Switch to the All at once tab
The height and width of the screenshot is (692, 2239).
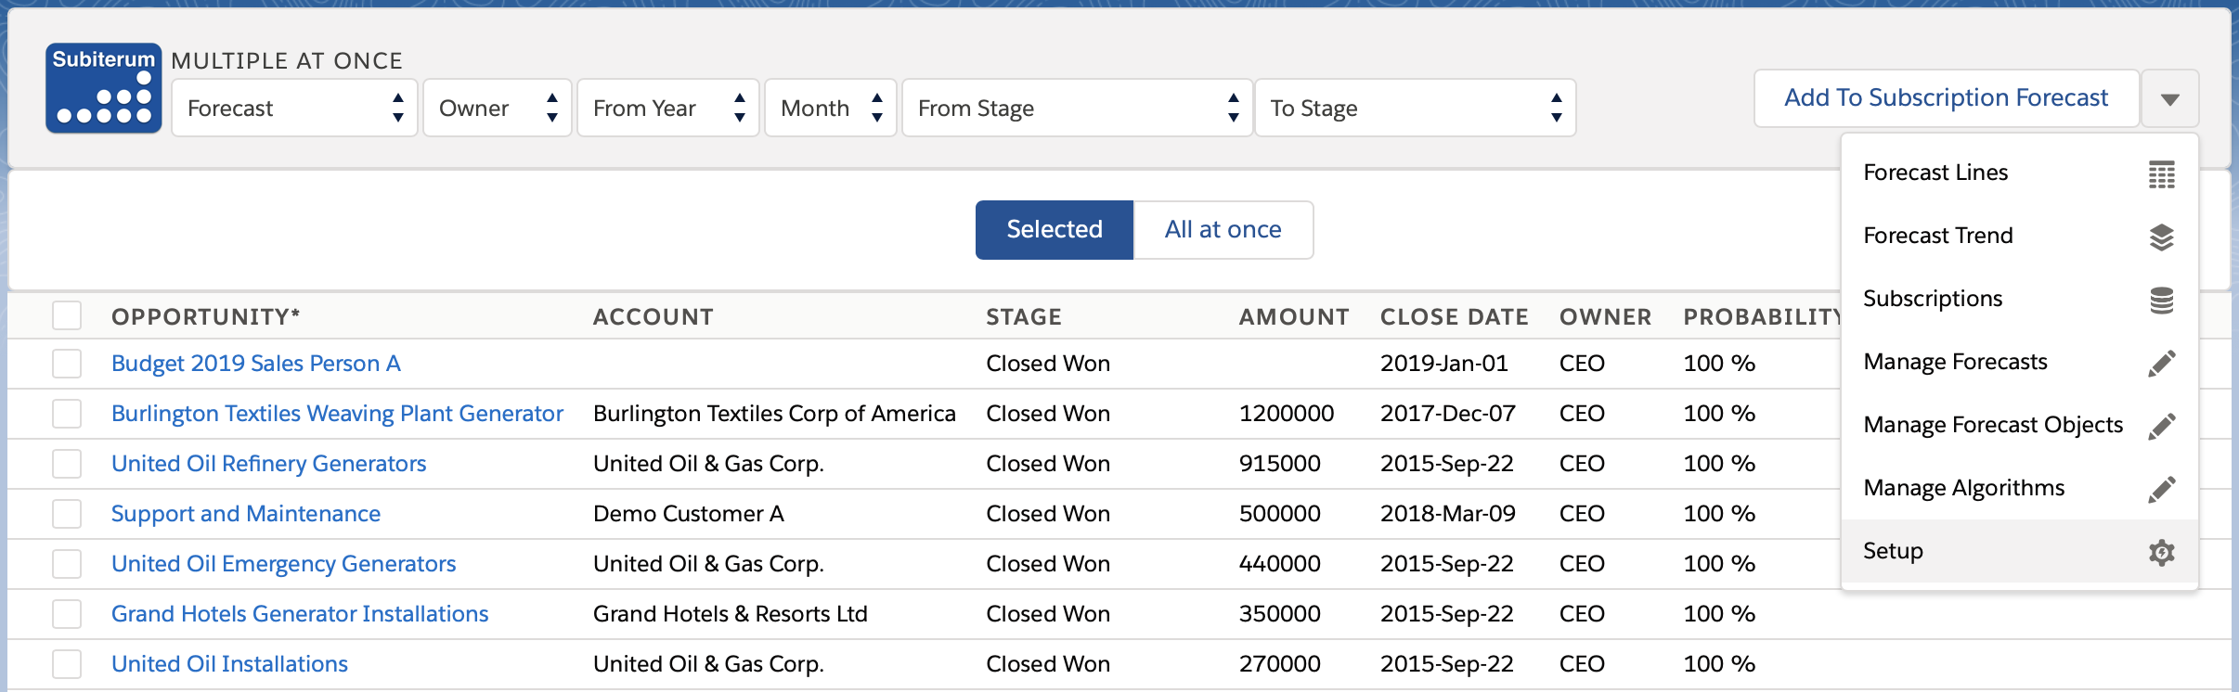[1223, 230]
